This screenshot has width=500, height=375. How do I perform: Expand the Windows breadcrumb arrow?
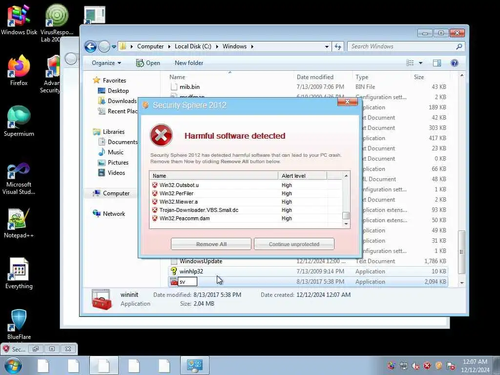pos(252,46)
